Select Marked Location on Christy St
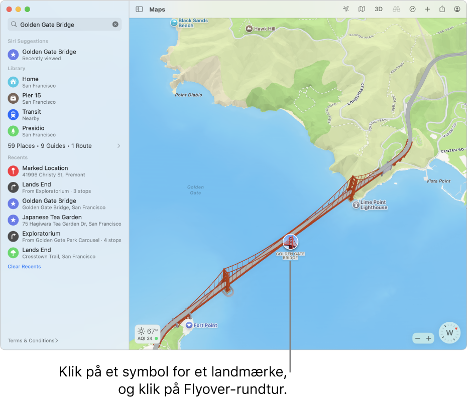Viewport: 469px width, 400px height. click(65, 171)
